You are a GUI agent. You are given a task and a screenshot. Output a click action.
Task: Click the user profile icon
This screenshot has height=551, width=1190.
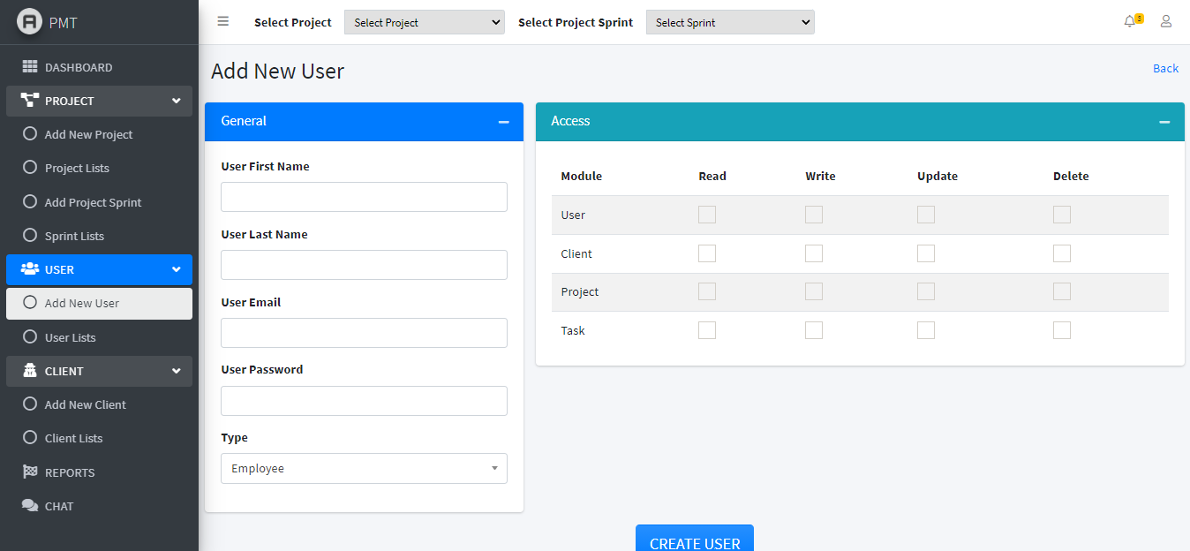click(1165, 22)
